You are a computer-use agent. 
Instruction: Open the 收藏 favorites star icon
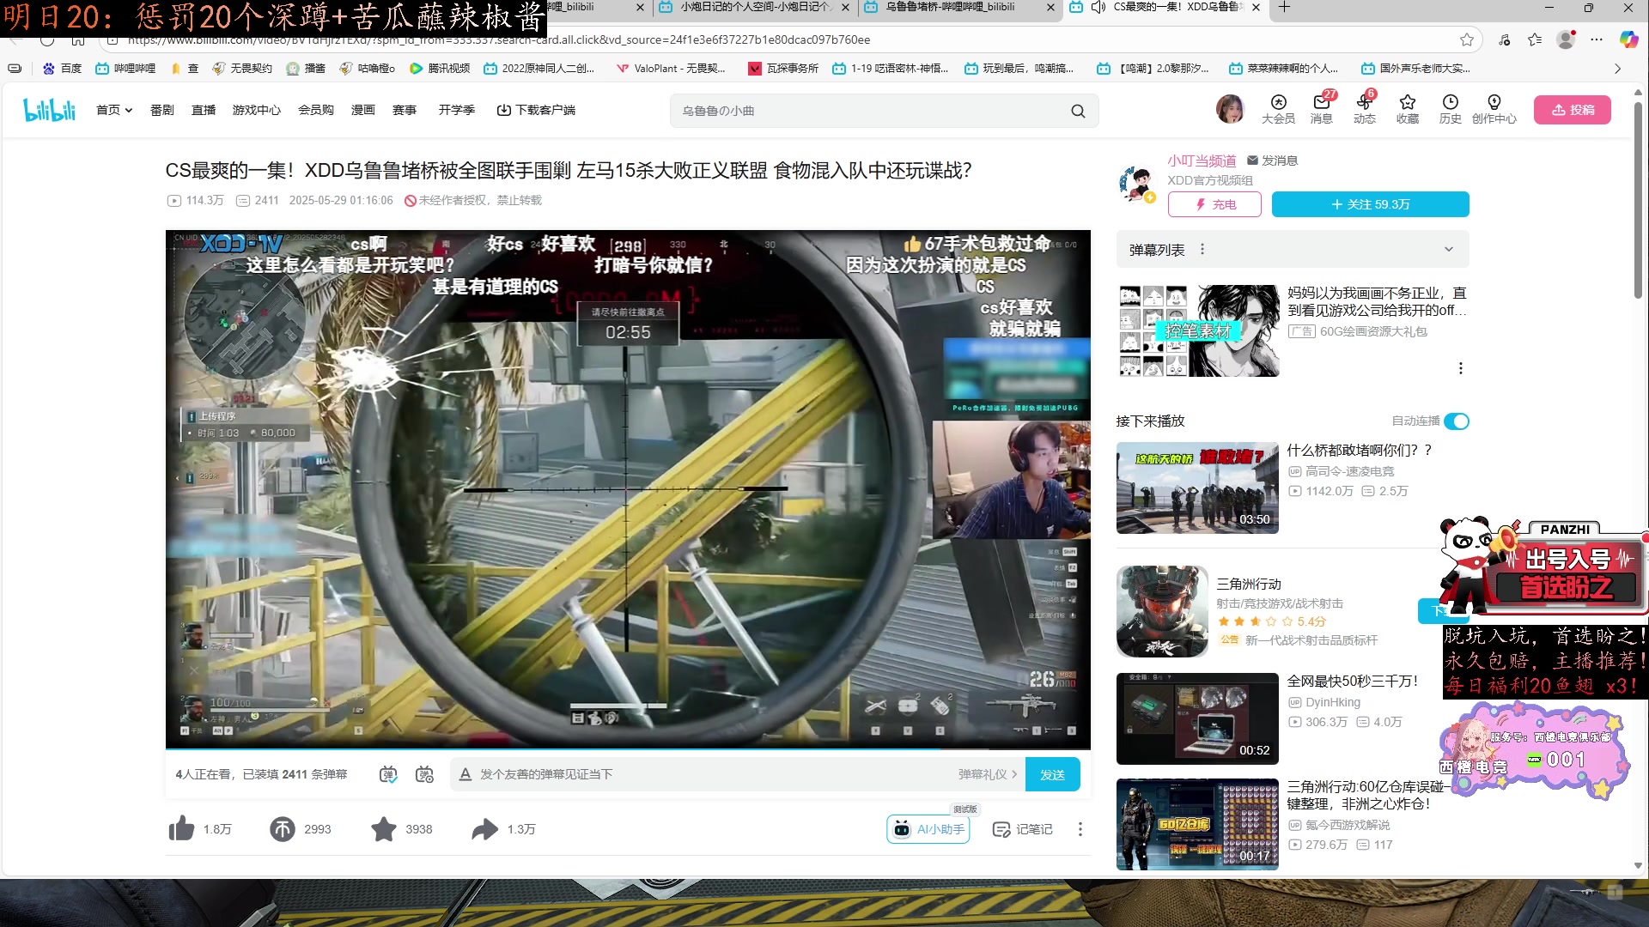(1407, 109)
